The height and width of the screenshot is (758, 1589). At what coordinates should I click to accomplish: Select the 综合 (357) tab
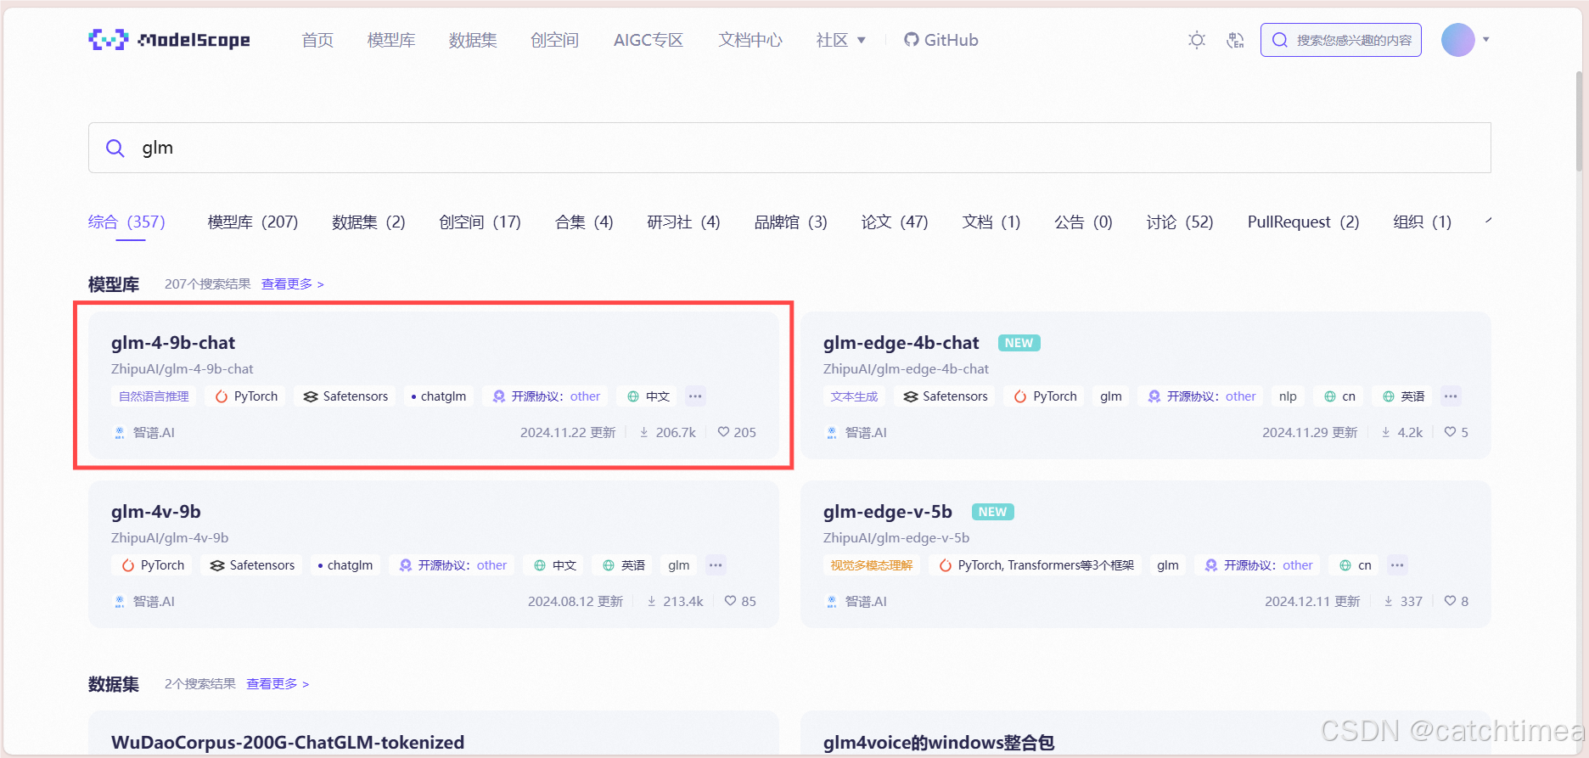click(126, 222)
